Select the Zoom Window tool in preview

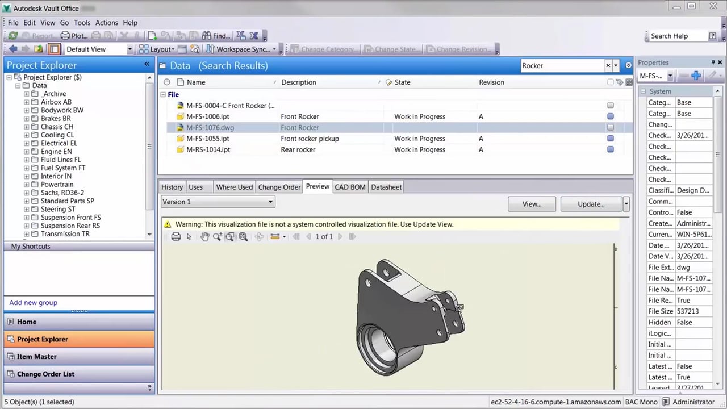230,237
